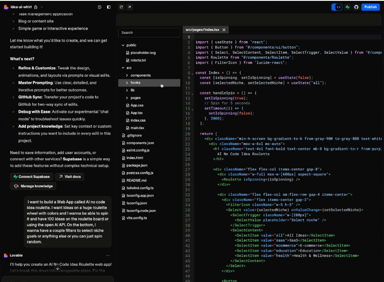
Task: Collapse the code fold arrow at line 12
Action: (192, 94)
